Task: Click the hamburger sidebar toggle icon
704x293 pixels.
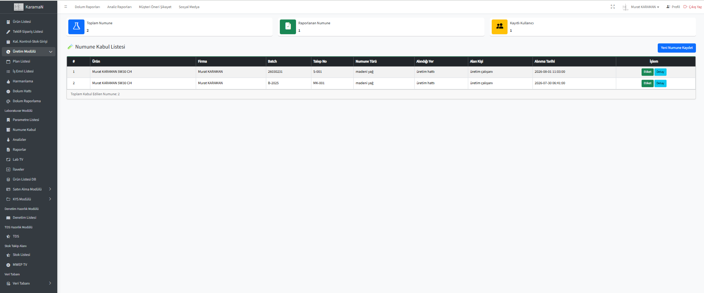Action: click(x=66, y=7)
